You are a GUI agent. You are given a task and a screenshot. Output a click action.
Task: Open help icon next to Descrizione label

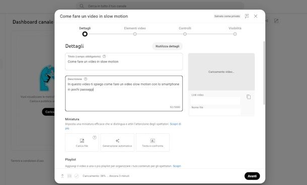(x=86, y=79)
